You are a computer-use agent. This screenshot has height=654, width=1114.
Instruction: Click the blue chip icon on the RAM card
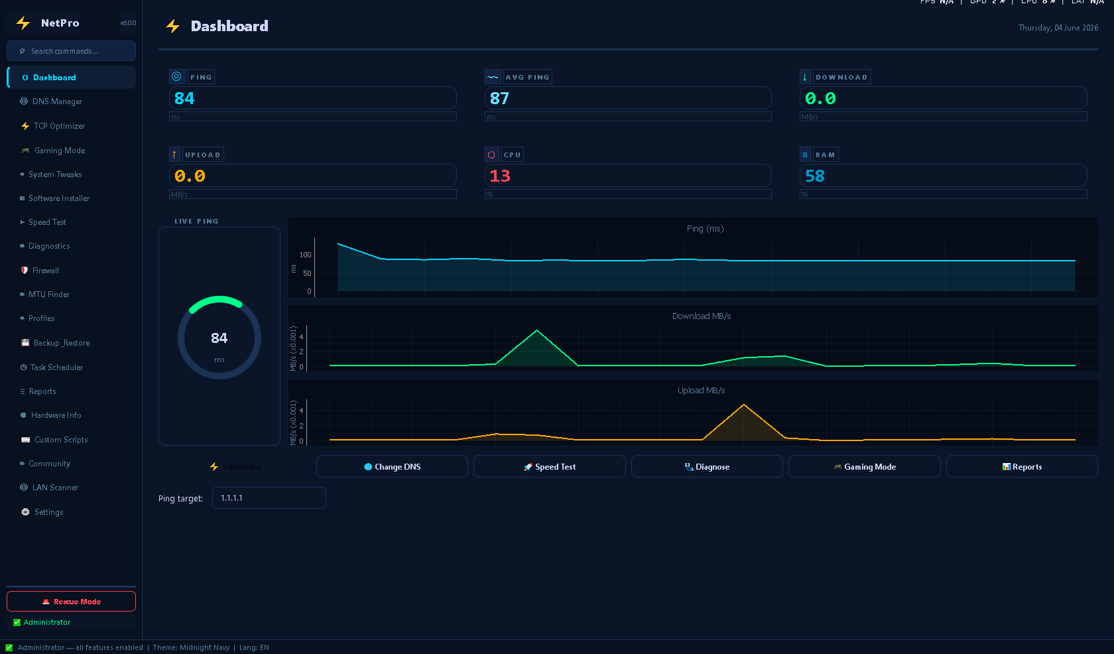pyautogui.click(x=805, y=155)
